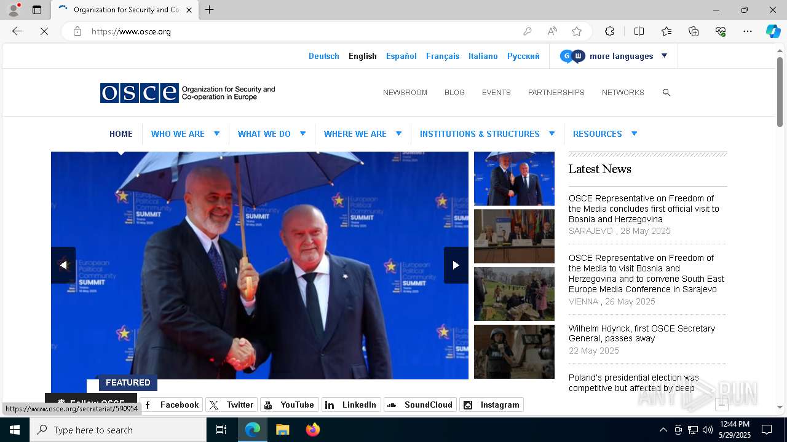Add this page to favorites star
The height and width of the screenshot is (442, 787).
click(577, 31)
